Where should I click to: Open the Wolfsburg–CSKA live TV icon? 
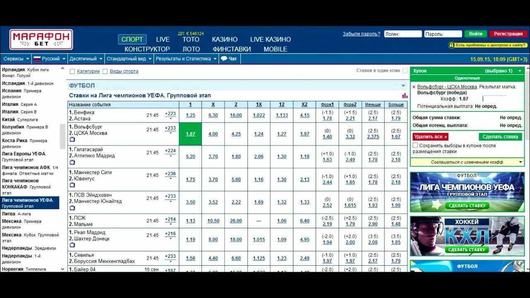72,140
